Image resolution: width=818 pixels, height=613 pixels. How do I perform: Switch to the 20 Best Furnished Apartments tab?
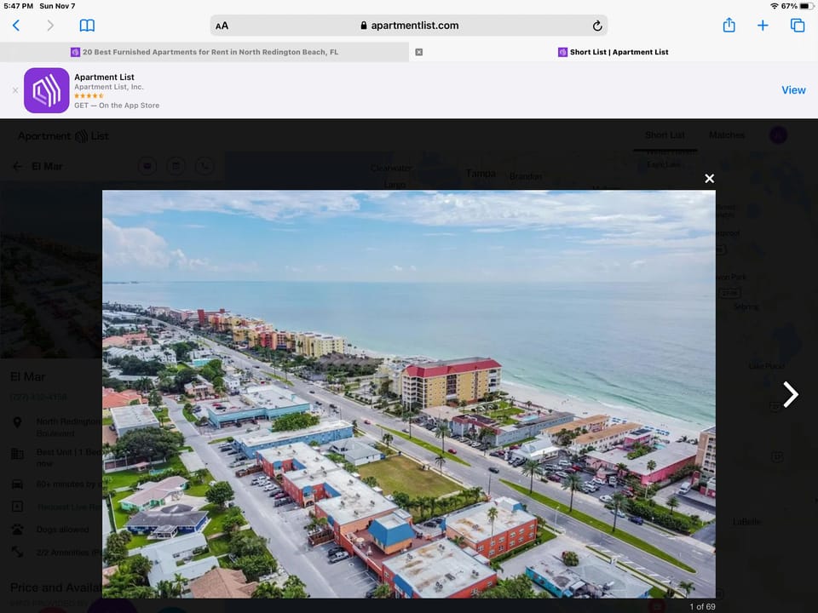pyautogui.click(x=204, y=52)
